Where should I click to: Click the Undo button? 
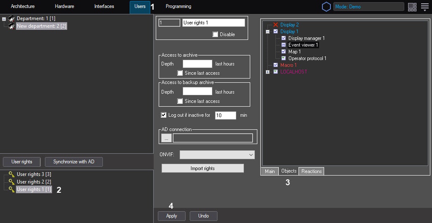204,216
